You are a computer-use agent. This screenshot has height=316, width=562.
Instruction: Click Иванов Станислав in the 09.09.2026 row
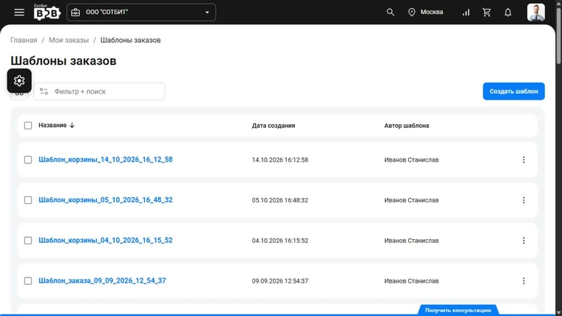tap(411, 281)
